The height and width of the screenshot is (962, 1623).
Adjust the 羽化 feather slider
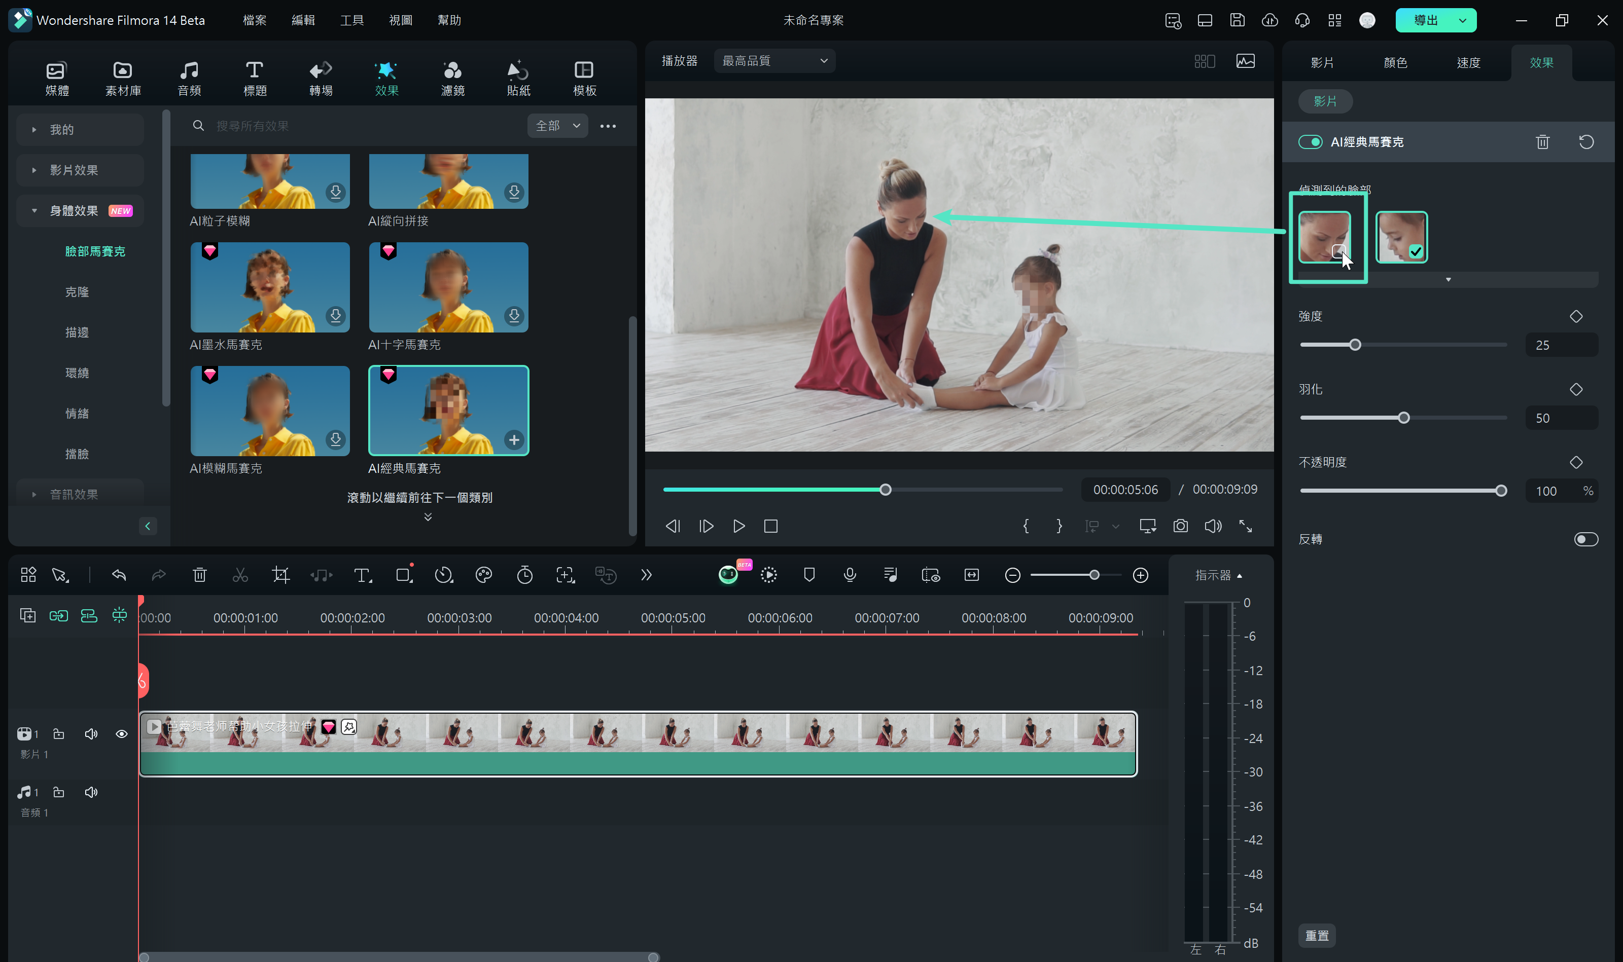(1403, 418)
